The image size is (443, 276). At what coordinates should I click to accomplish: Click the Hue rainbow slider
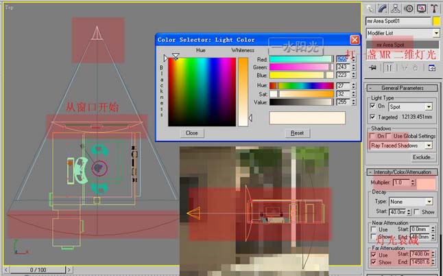302,85
